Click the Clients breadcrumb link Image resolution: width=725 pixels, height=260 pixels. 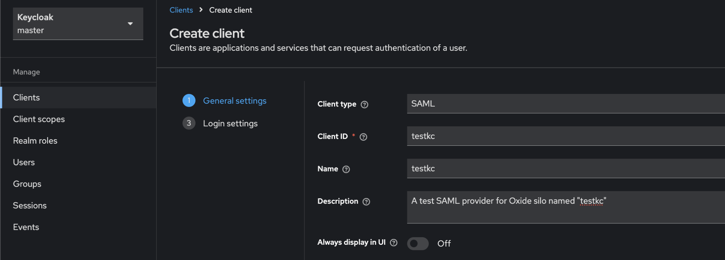coord(181,10)
